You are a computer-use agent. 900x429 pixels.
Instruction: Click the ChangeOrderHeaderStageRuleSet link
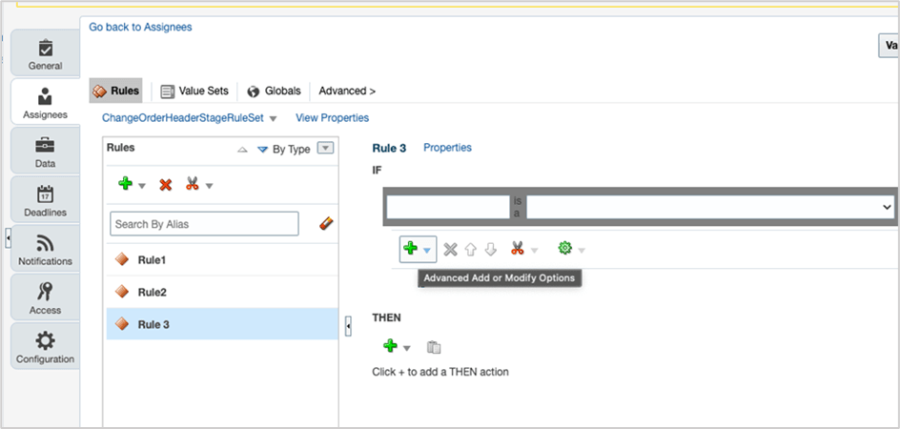pyautogui.click(x=182, y=117)
